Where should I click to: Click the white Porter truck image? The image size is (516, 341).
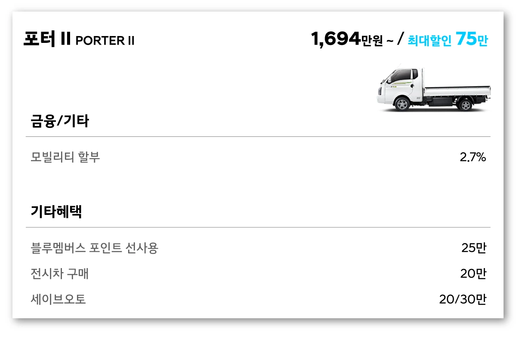point(433,90)
